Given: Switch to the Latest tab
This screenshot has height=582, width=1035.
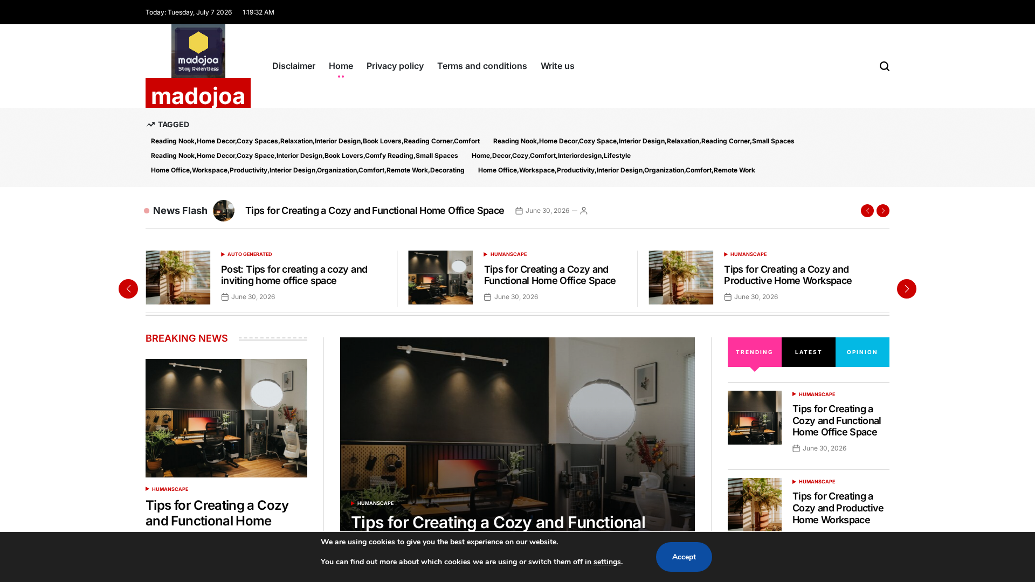Looking at the screenshot, I should (808, 352).
